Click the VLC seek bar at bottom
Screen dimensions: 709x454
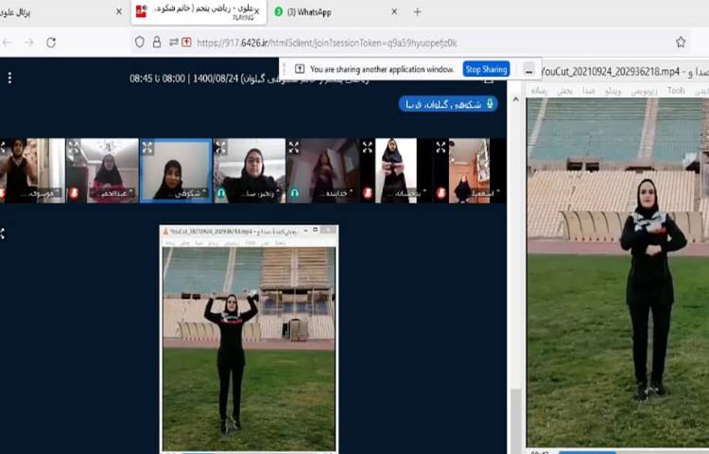633,452
